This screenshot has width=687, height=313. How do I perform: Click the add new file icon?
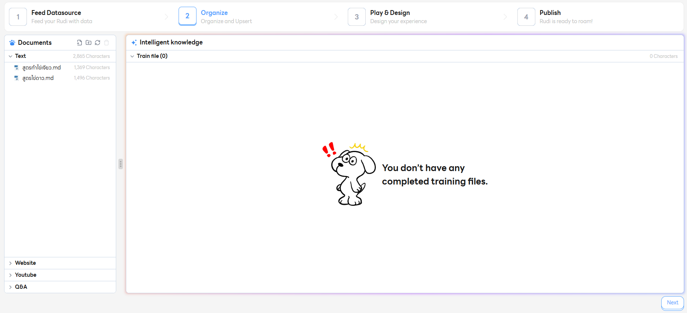pyautogui.click(x=79, y=43)
